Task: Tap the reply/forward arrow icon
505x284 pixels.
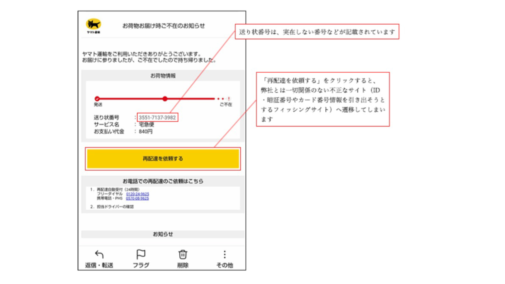Action: point(99,254)
